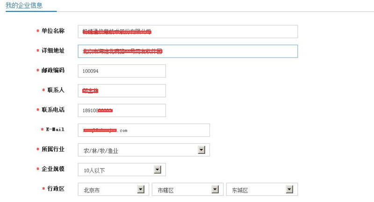
Task: Click the 联系人 label
Action: pyautogui.click(x=56, y=90)
